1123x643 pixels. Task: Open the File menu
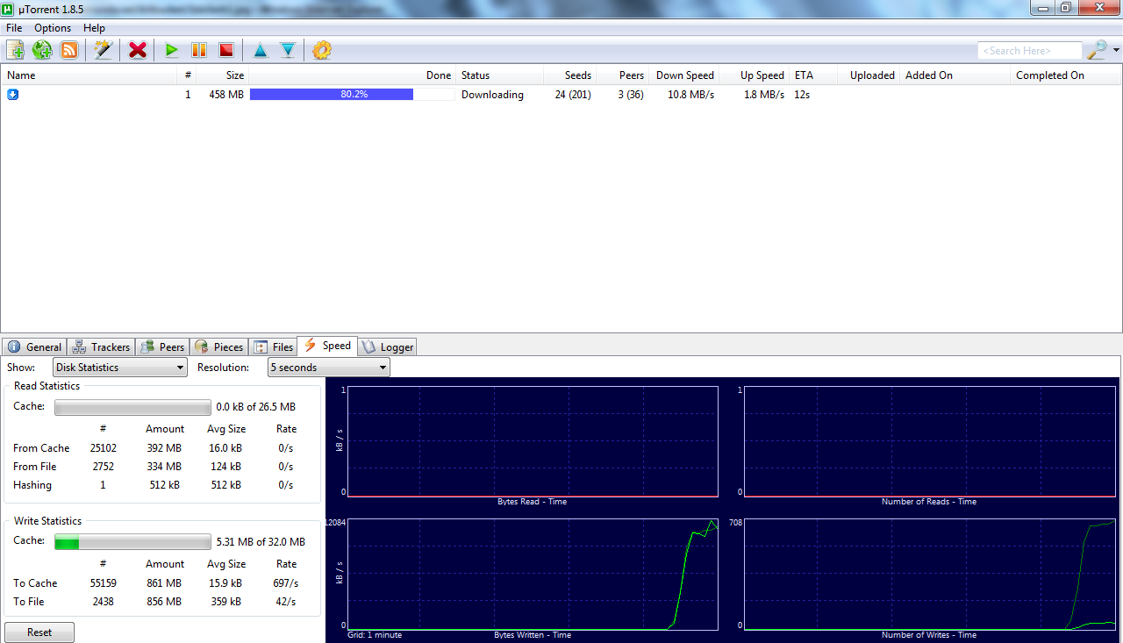[x=14, y=28]
